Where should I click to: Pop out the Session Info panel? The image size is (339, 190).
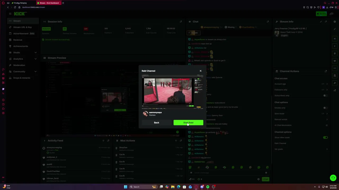[x=181, y=22]
